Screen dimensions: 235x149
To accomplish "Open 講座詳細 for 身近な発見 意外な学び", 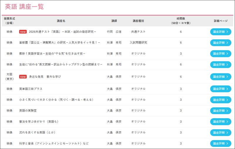I will pyautogui.click(x=221, y=77).
